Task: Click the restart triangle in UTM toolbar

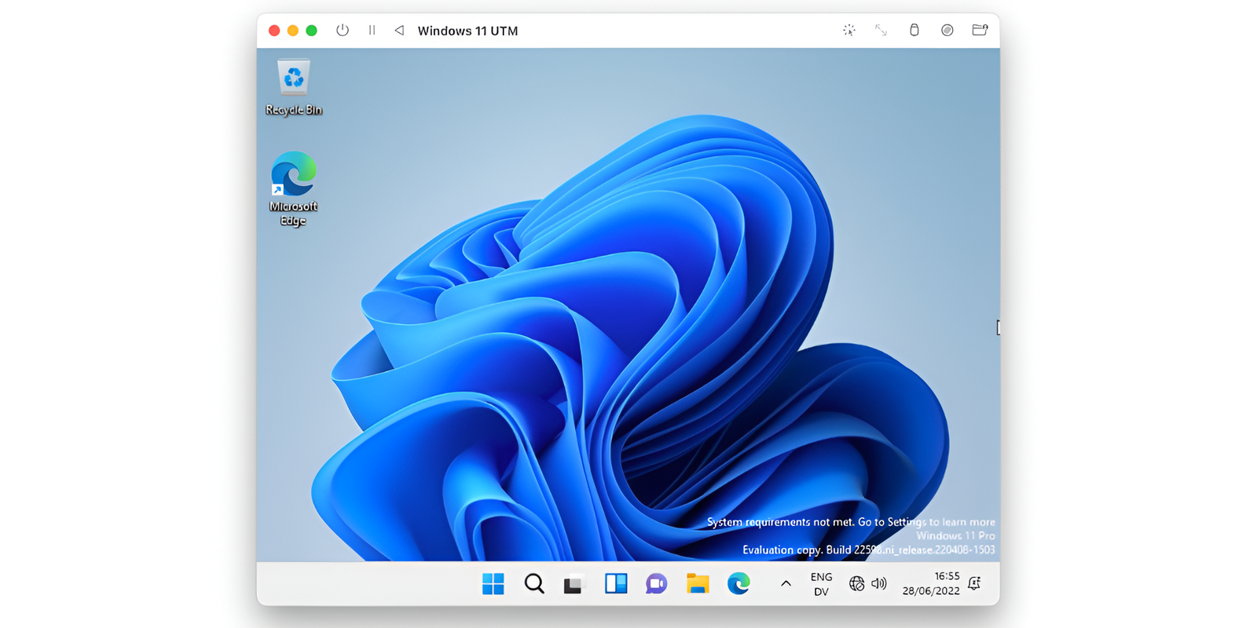Action: (399, 31)
